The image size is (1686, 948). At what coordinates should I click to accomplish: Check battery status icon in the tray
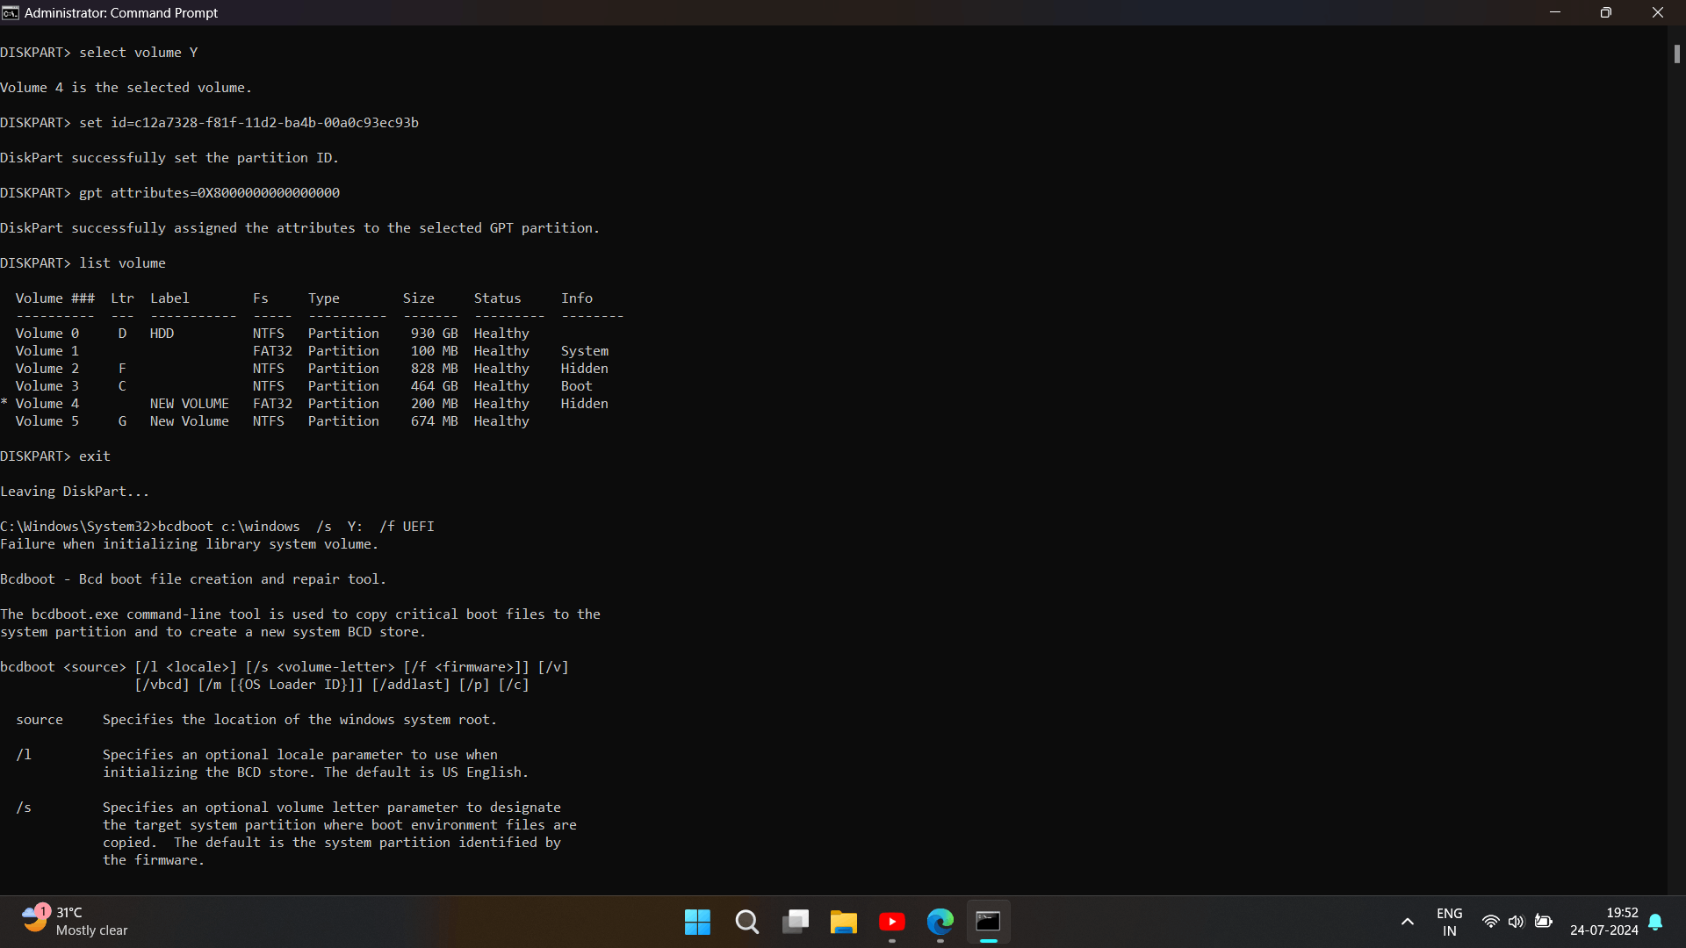click(1543, 922)
